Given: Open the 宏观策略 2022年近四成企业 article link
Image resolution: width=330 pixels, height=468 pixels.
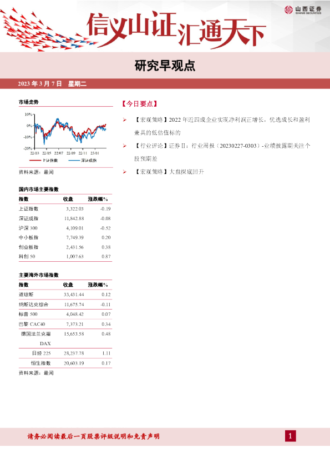Looking at the screenshot, I should [222, 126].
